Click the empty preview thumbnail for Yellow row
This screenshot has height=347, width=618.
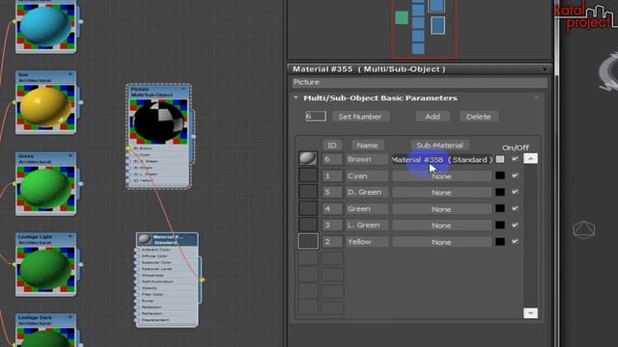(x=308, y=241)
